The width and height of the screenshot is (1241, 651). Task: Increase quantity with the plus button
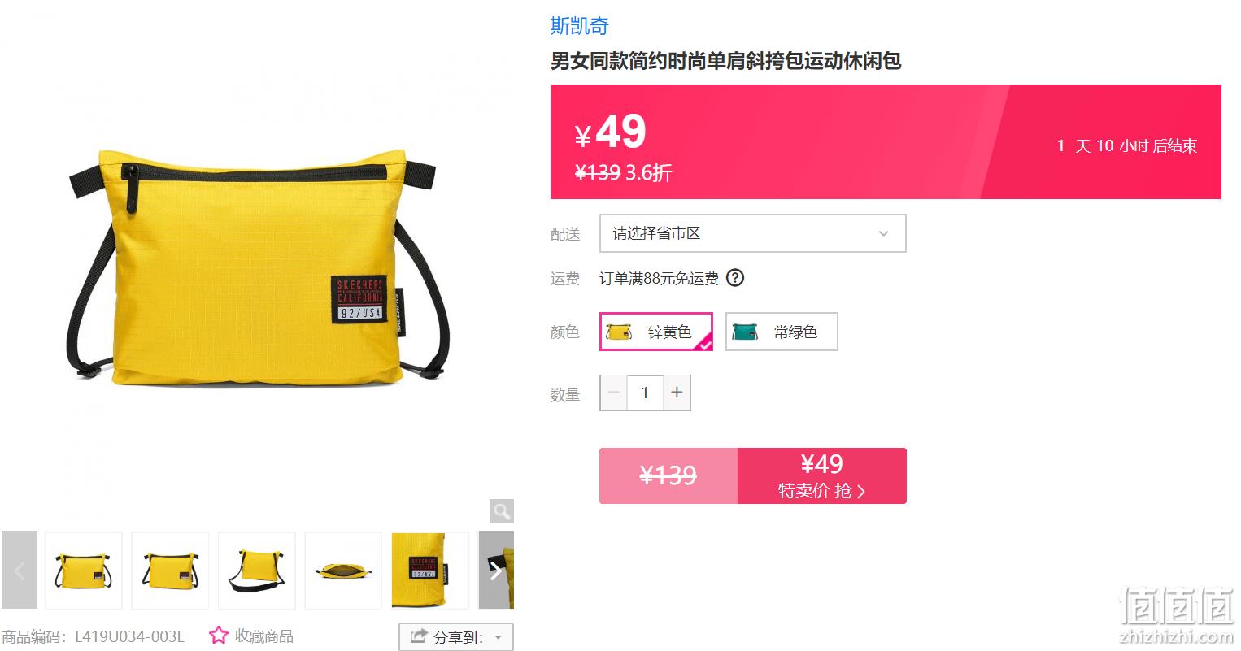point(677,393)
